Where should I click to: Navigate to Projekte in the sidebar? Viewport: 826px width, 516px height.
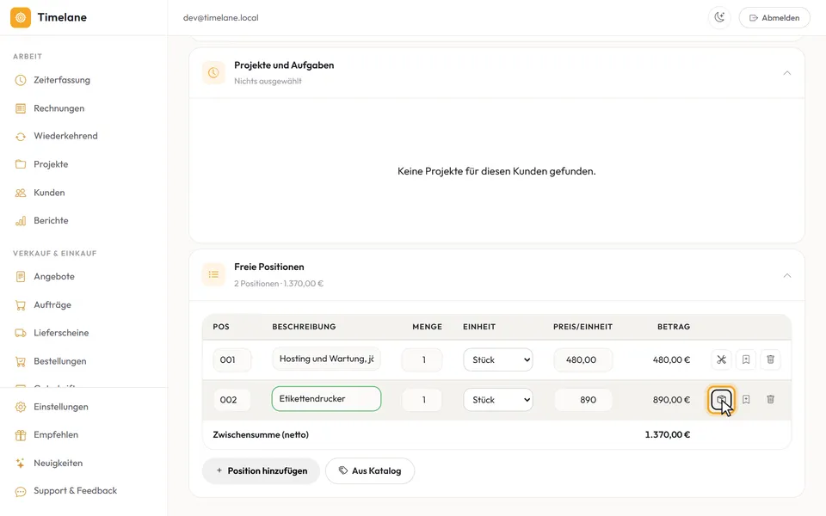52,164
